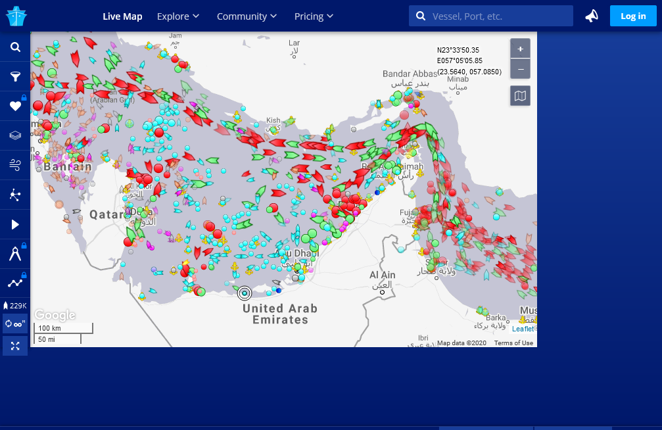Select the distance measuring compass tool

tap(15, 254)
